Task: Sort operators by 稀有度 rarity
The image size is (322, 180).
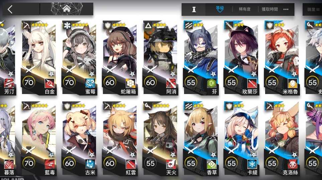Action: [x=244, y=9]
